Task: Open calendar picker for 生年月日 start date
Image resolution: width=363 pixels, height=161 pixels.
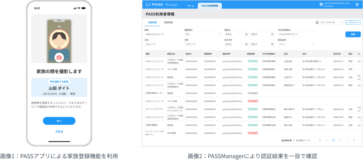Action: (246, 44)
